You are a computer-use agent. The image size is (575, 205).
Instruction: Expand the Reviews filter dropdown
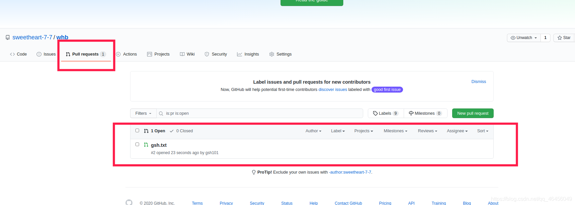[428, 131]
